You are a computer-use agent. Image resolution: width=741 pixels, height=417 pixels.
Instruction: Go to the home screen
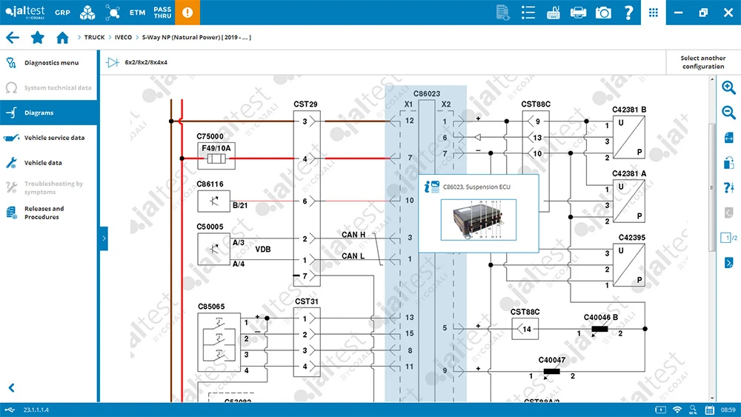[62, 37]
